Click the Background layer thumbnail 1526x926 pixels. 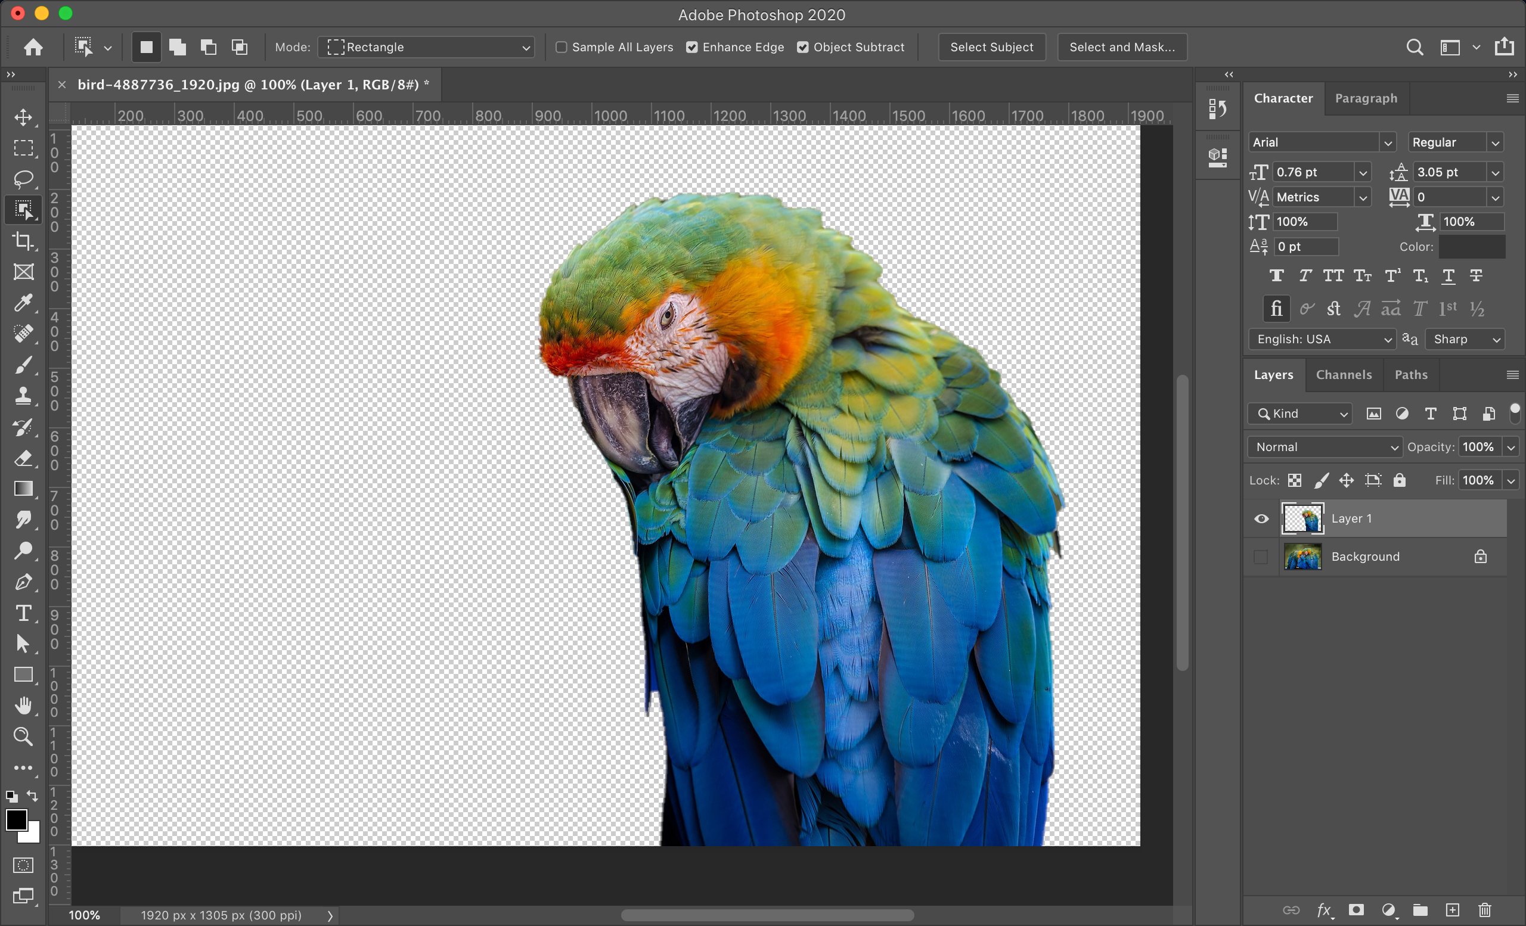pos(1302,557)
